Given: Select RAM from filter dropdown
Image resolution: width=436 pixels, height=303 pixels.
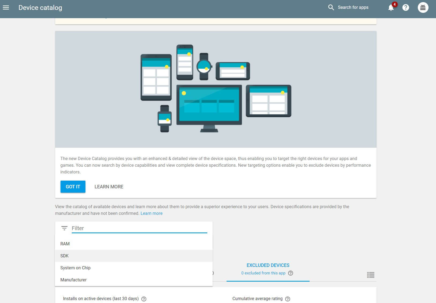Looking at the screenshot, I should (65, 244).
